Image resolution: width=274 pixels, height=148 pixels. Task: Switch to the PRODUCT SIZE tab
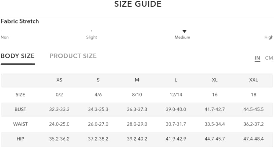(x=73, y=56)
